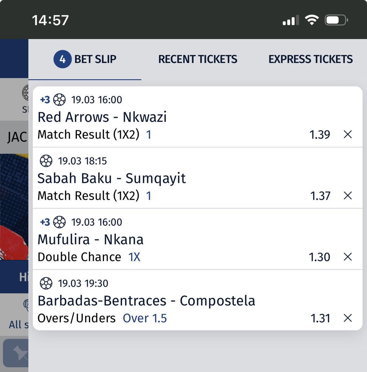This screenshot has height=372, width=367.
Task: Select the Over 1.5 selection text
Action: 145,318
